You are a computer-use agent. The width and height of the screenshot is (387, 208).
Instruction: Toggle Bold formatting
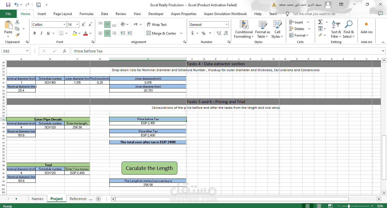[x=35, y=33]
